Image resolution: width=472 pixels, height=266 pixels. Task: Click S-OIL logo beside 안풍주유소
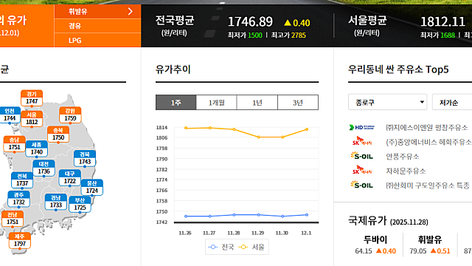pos(362,156)
